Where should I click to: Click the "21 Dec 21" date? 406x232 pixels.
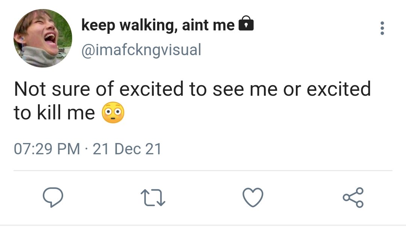point(127,149)
